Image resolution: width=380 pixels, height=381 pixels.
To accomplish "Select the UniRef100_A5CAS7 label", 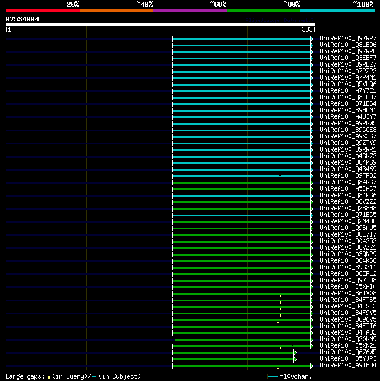I will pyautogui.click(x=348, y=189).
